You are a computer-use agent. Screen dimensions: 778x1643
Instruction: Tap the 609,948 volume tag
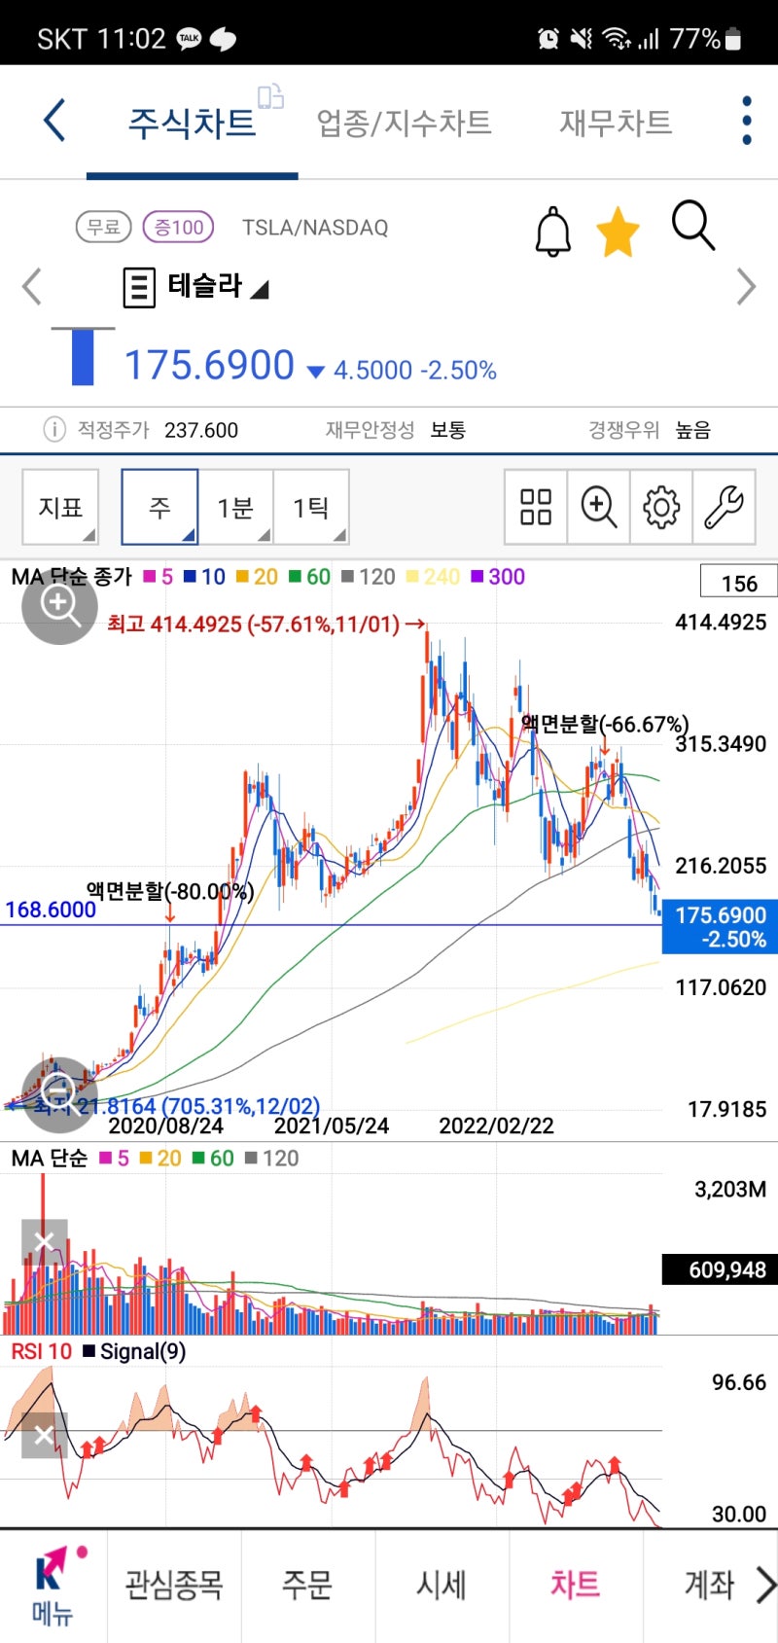(x=720, y=1269)
